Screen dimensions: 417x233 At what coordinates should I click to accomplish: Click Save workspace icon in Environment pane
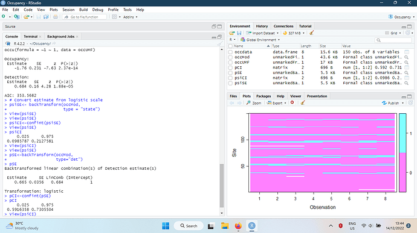(239, 33)
